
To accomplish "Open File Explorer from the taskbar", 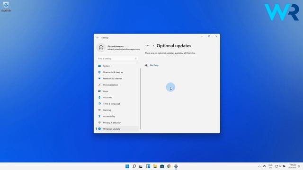I will [x=155, y=166].
